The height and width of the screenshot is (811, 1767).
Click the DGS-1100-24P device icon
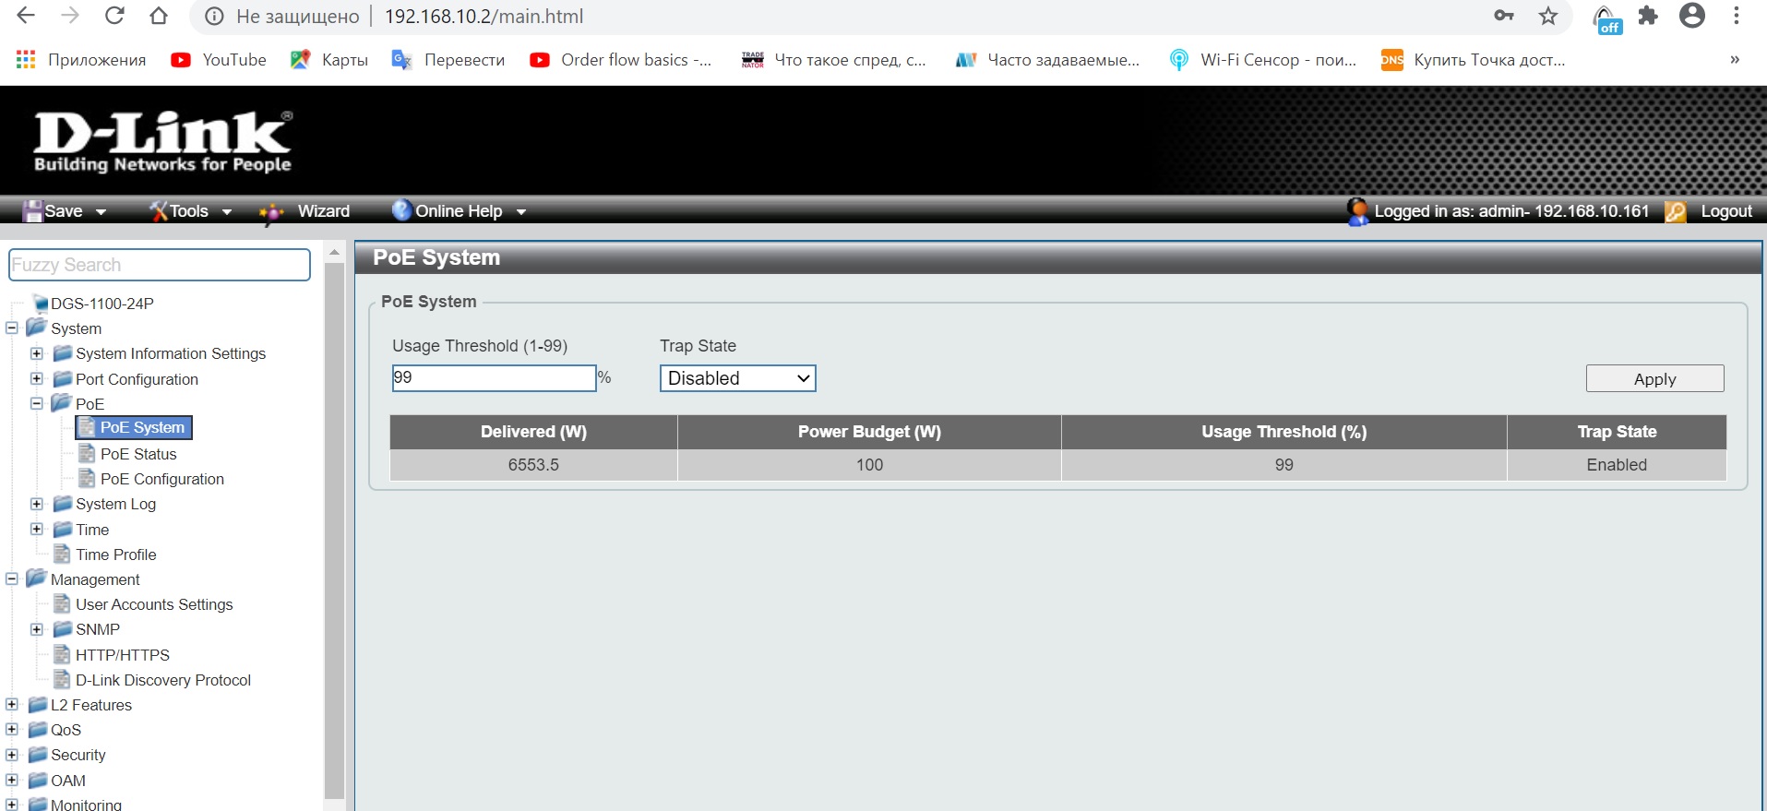pos(39,304)
